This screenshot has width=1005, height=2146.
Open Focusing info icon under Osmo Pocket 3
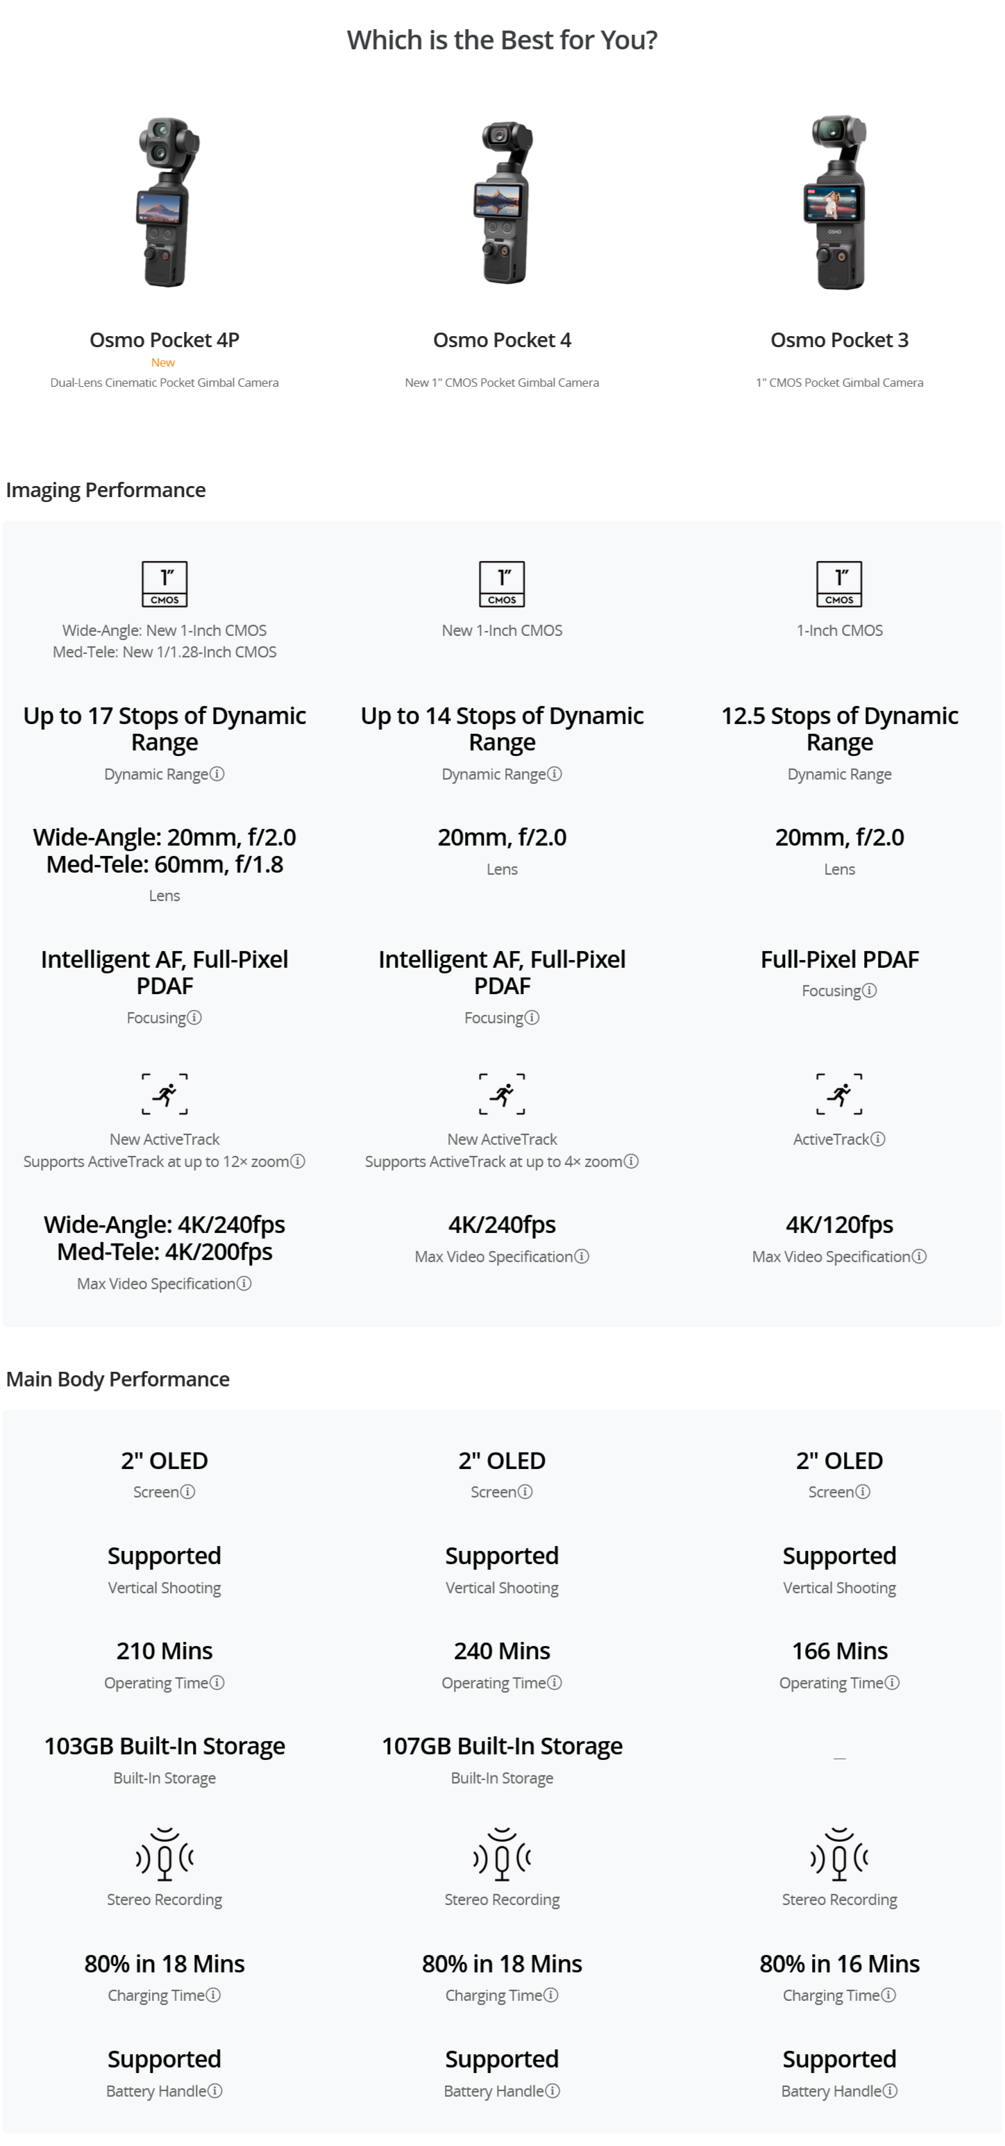point(869,991)
